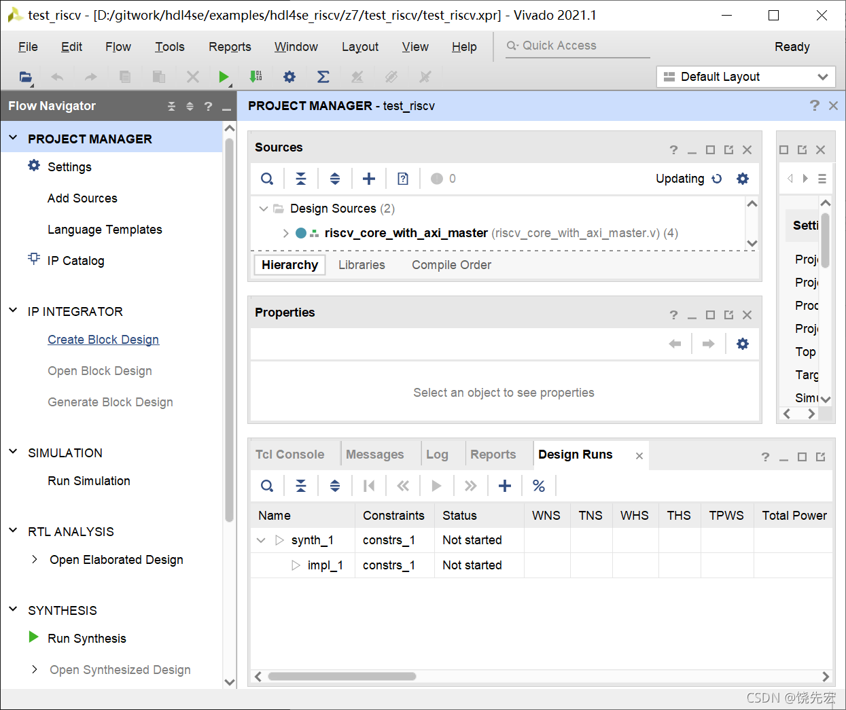This screenshot has height=710, width=846.
Task: Switch to the Tcl Console tab
Action: click(x=290, y=455)
